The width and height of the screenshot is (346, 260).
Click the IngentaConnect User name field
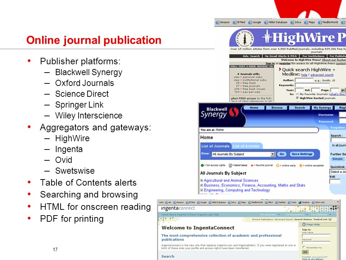(316, 235)
